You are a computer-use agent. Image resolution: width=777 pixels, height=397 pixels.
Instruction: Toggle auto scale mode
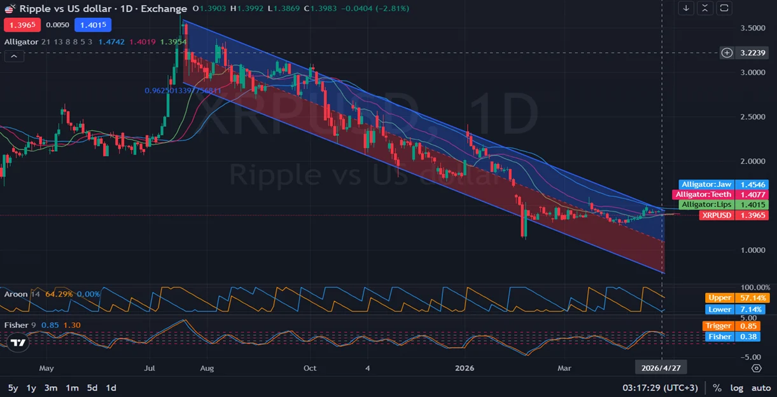(x=760, y=387)
